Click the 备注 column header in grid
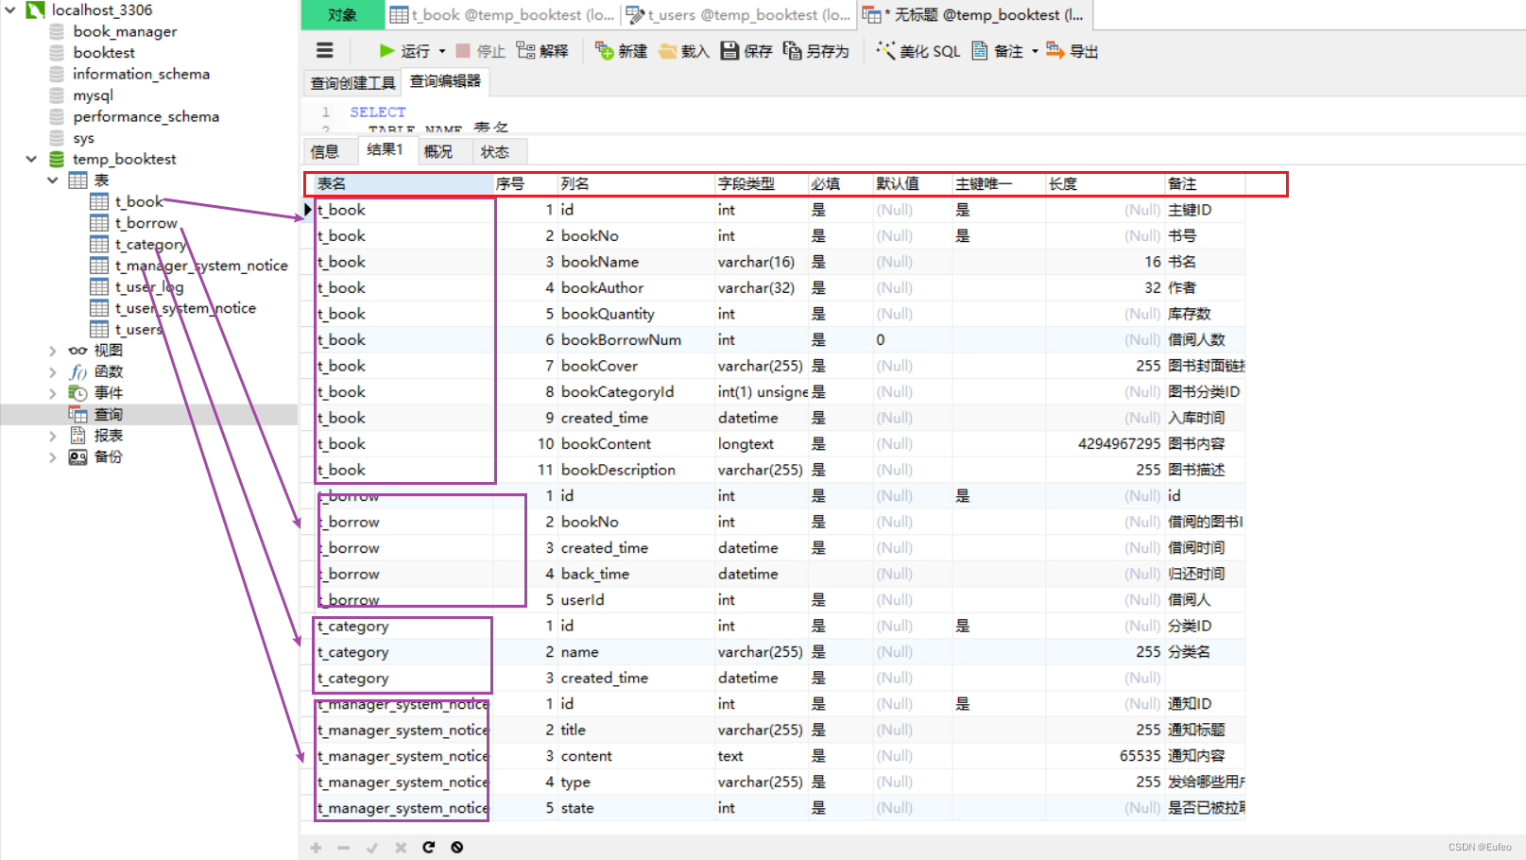The width and height of the screenshot is (1526, 860). click(x=1205, y=184)
